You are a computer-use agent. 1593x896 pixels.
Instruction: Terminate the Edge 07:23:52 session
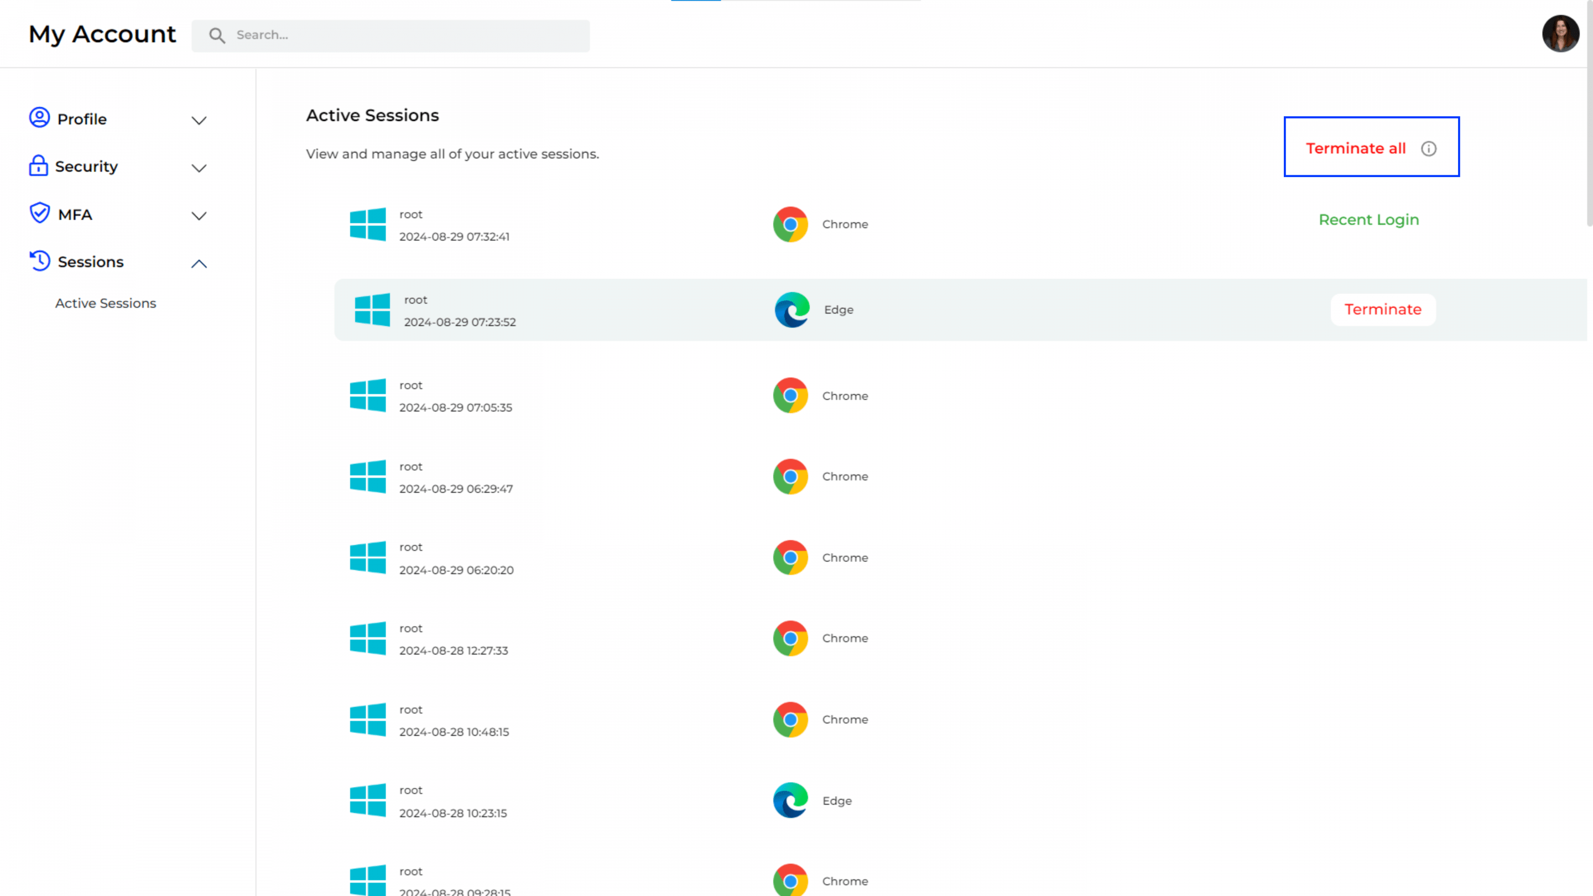pyautogui.click(x=1383, y=309)
